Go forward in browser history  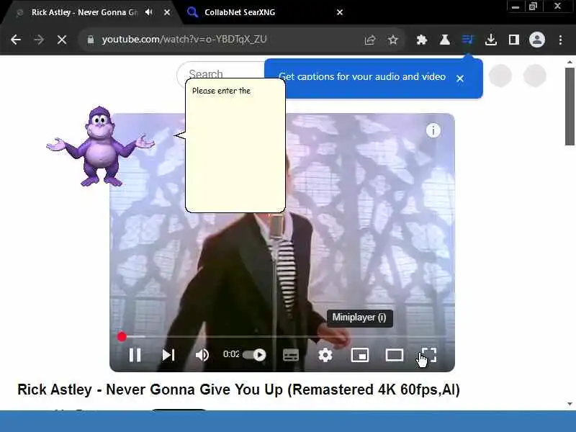(x=39, y=40)
